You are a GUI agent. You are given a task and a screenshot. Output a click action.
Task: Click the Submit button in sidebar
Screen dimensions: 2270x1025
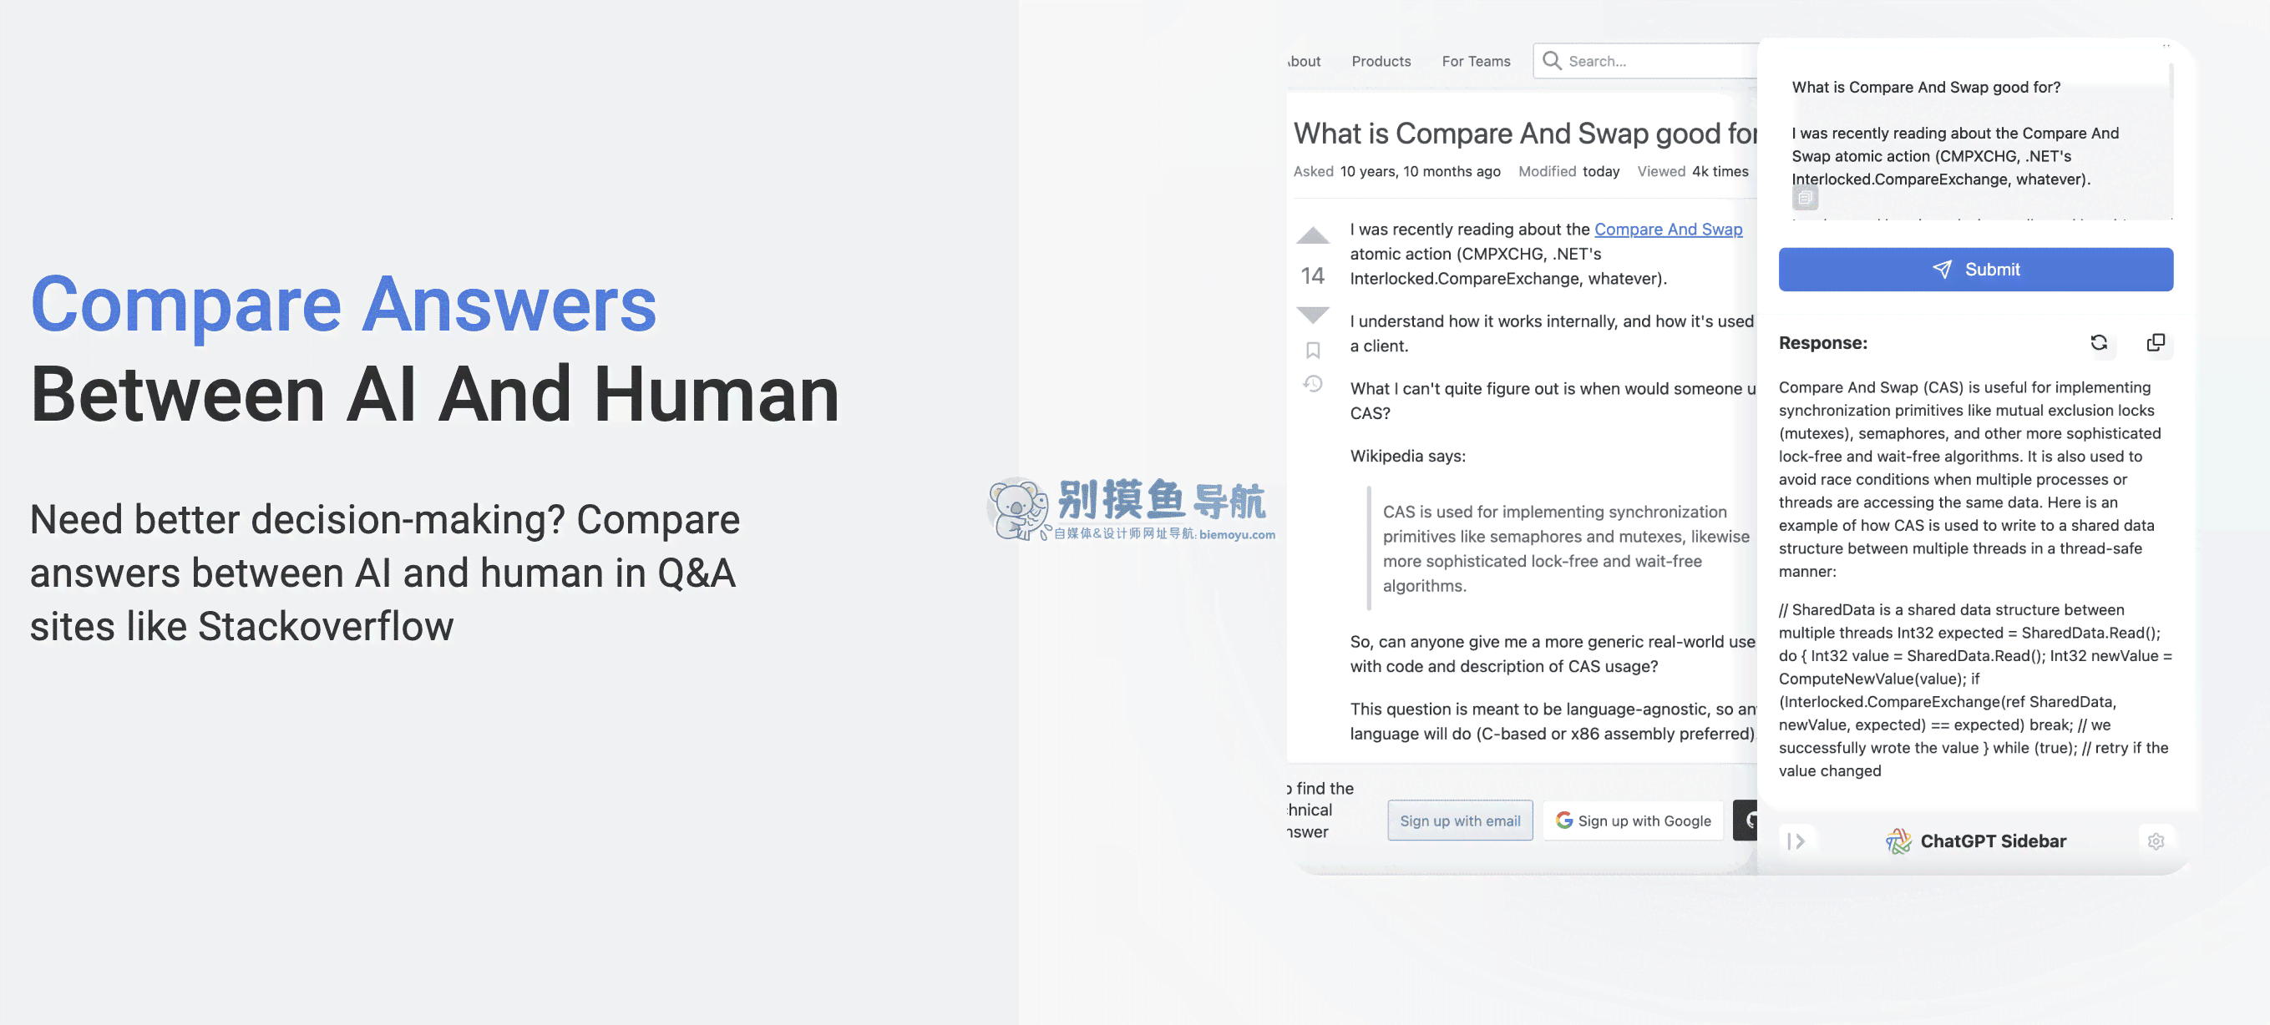tap(1976, 270)
